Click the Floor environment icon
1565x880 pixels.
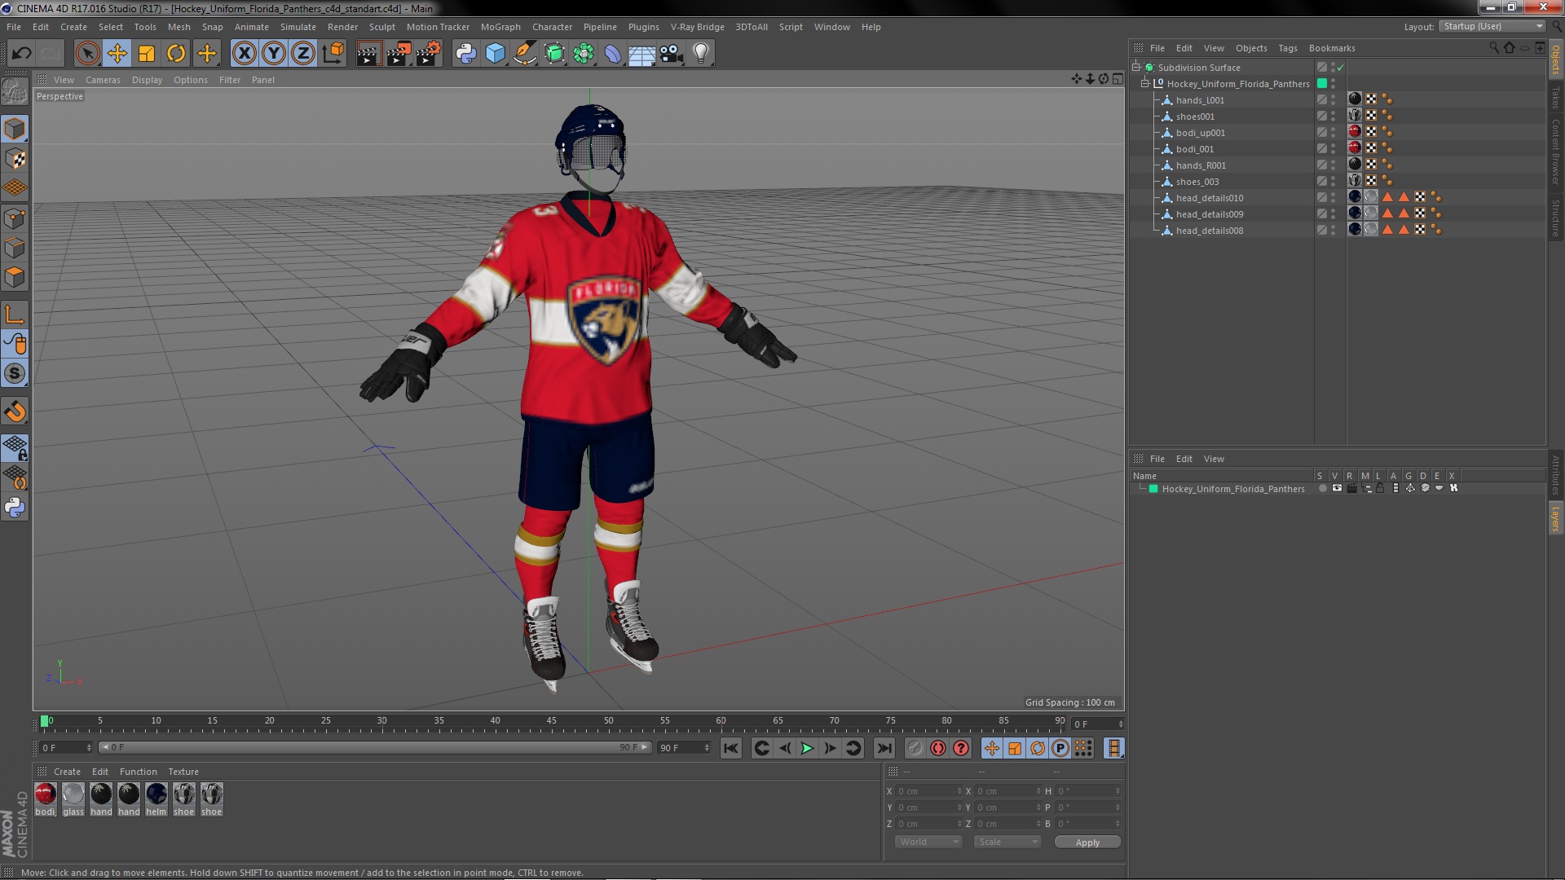coord(641,54)
